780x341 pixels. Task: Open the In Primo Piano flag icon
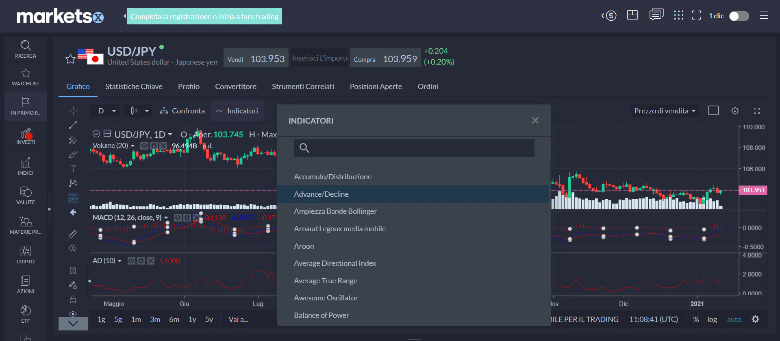click(26, 106)
